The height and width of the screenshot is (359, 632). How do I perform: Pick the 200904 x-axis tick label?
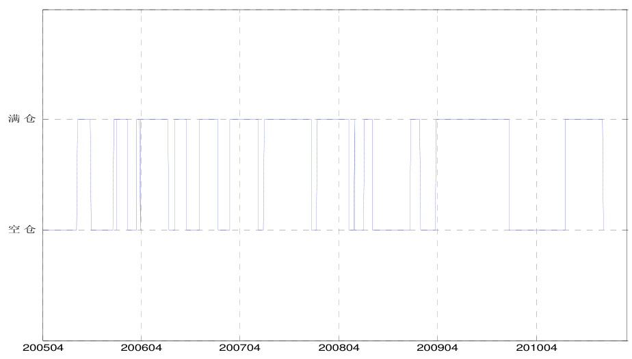point(437,349)
